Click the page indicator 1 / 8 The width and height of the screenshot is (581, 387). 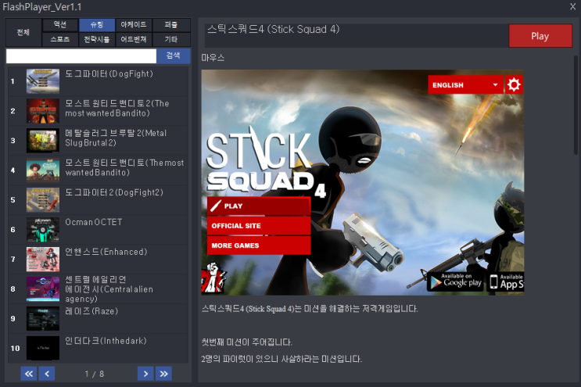coord(95,374)
